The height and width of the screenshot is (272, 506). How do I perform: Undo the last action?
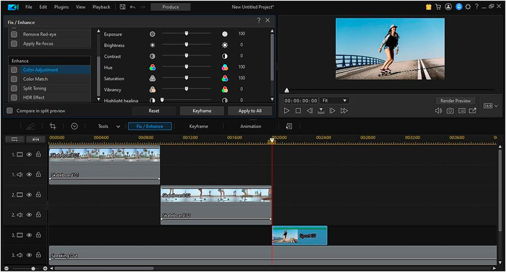(133, 7)
